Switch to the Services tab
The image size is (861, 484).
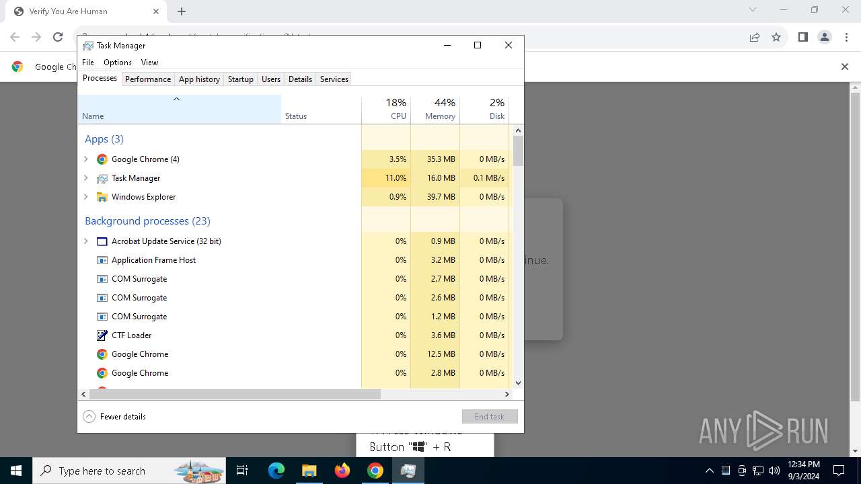coord(334,79)
